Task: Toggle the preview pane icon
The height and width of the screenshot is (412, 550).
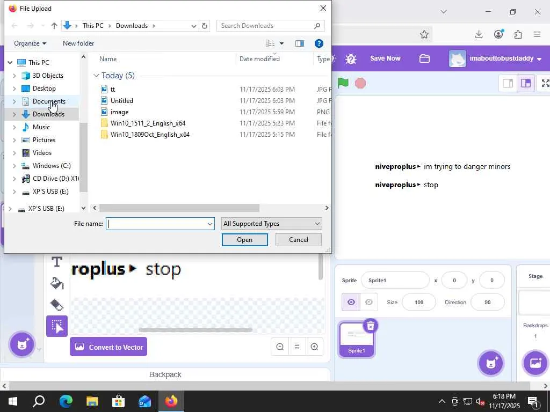Action: pos(300,43)
